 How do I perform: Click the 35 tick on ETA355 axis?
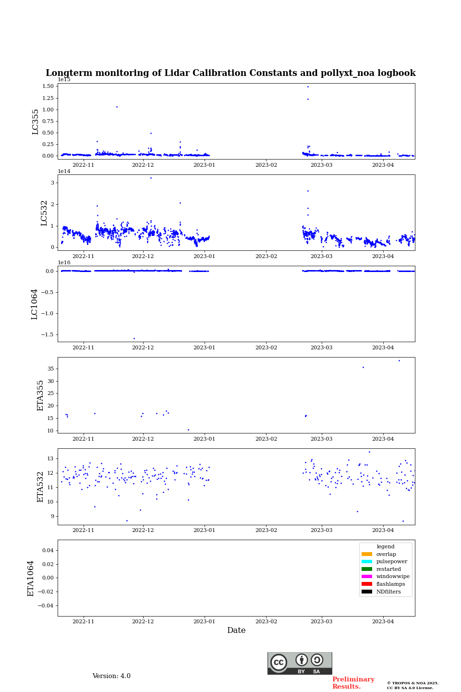(50, 369)
